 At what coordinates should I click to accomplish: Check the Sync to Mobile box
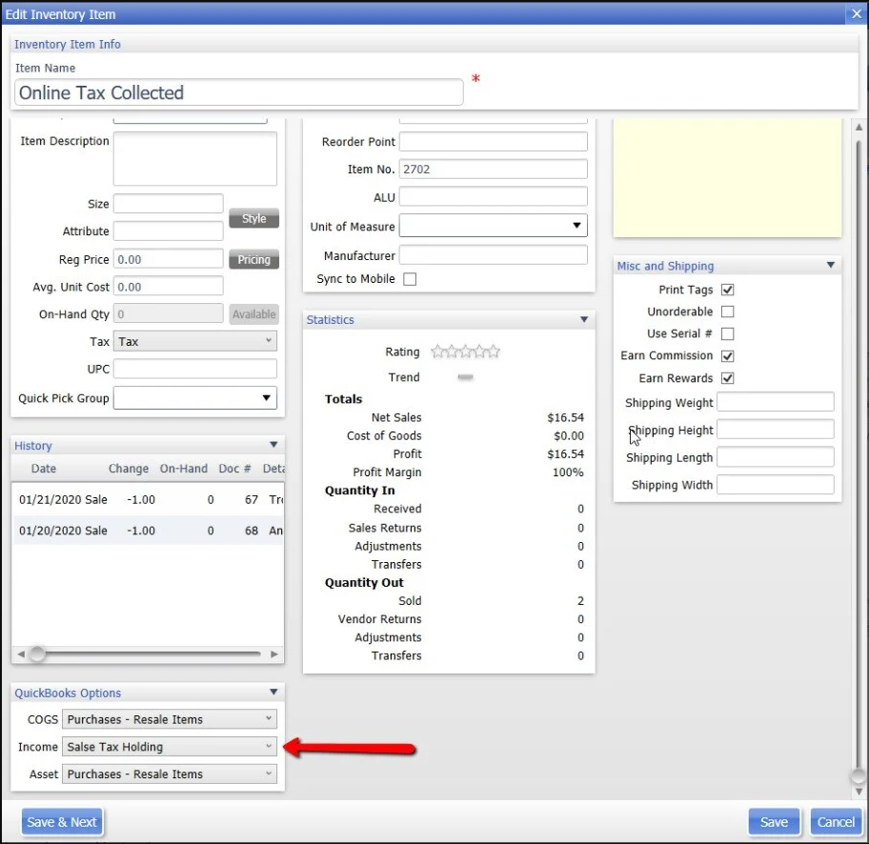(410, 279)
